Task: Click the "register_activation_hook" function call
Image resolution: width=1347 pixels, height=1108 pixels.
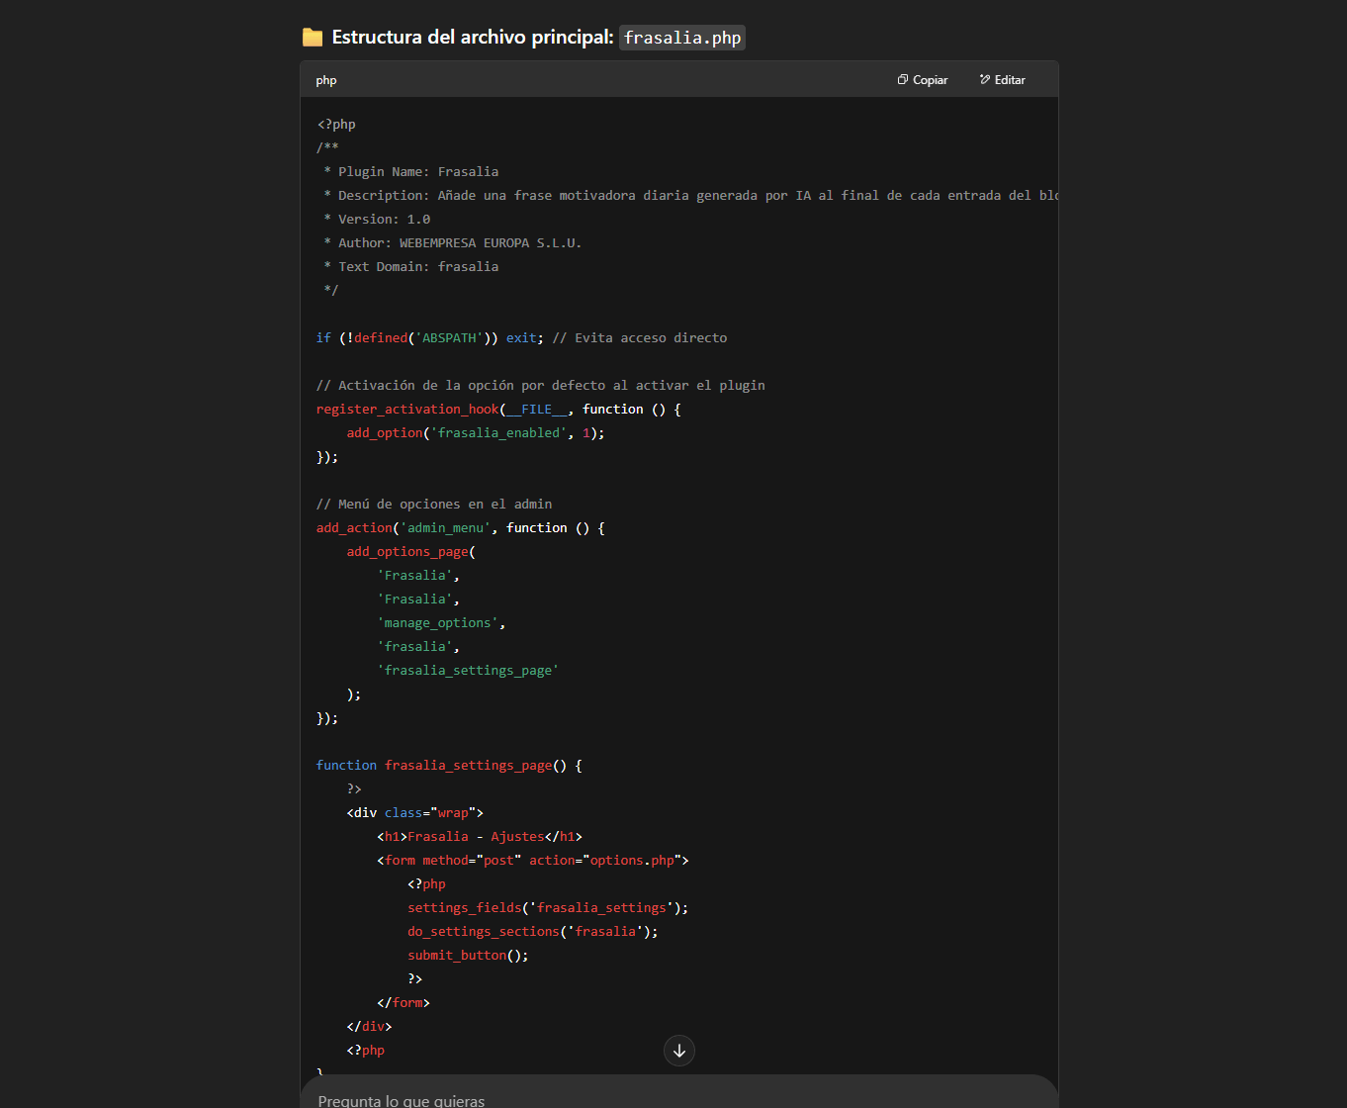Action: pyautogui.click(x=407, y=410)
